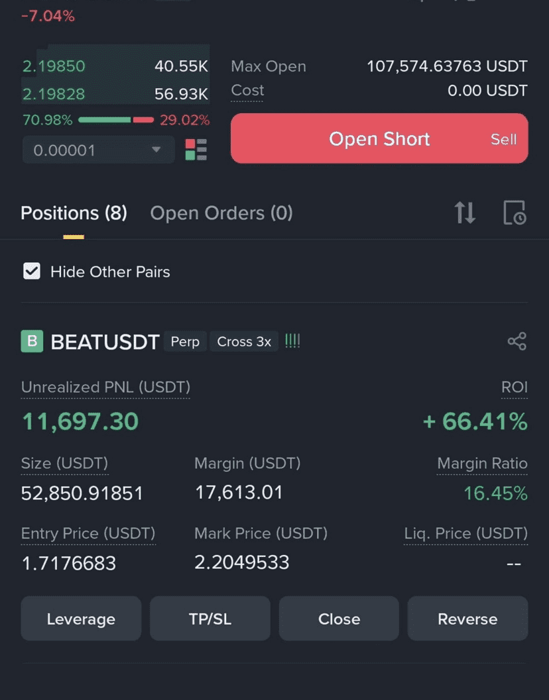Share the BEATUSDT position
This screenshot has width=549, height=700.
pyautogui.click(x=517, y=342)
